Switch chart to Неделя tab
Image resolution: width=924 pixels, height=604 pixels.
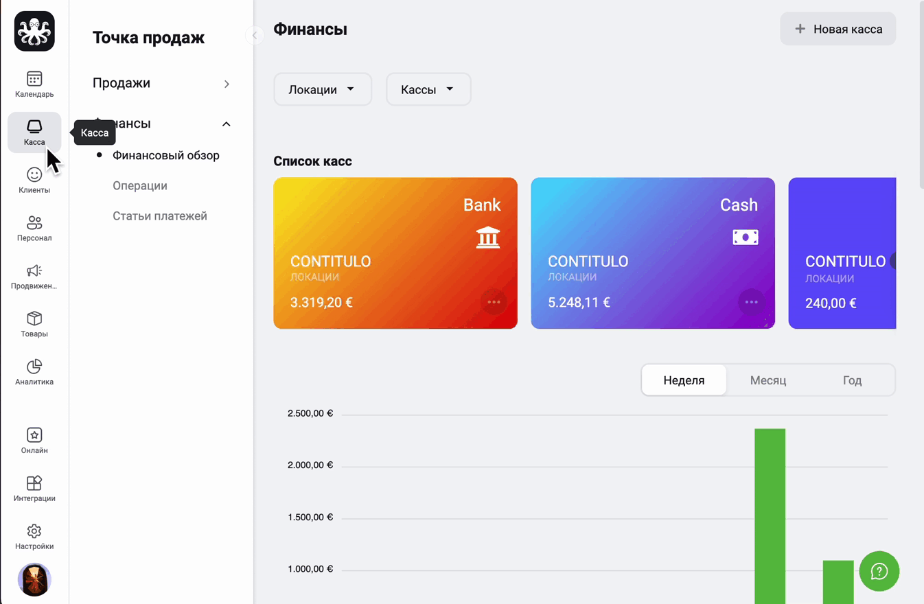pyautogui.click(x=684, y=380)
